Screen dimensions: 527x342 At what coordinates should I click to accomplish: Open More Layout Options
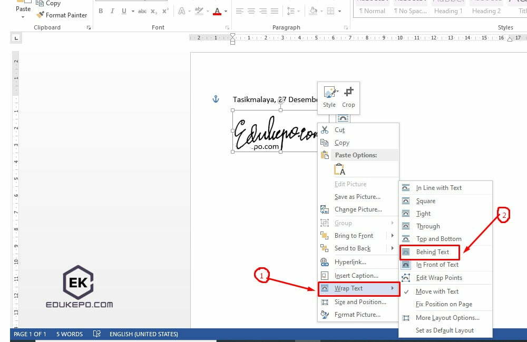[x=448, y=317]
